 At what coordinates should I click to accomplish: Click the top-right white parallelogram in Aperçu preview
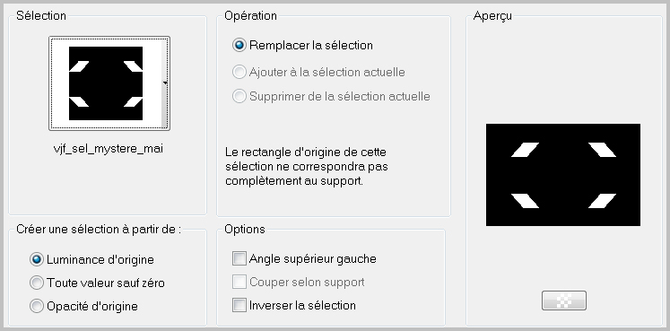(x=602, y=150)
